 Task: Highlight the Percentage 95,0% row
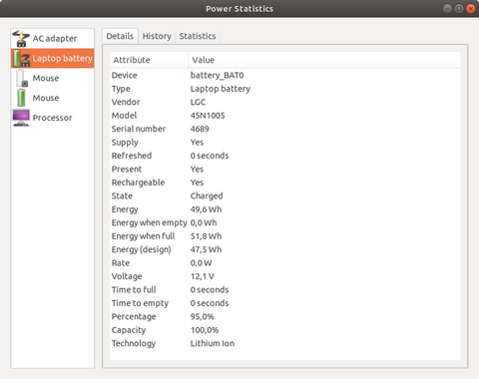285,316
